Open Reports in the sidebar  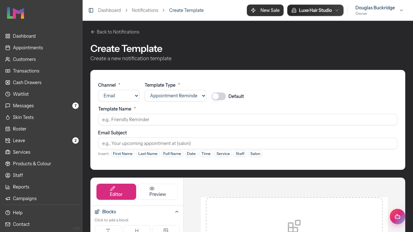41,187
